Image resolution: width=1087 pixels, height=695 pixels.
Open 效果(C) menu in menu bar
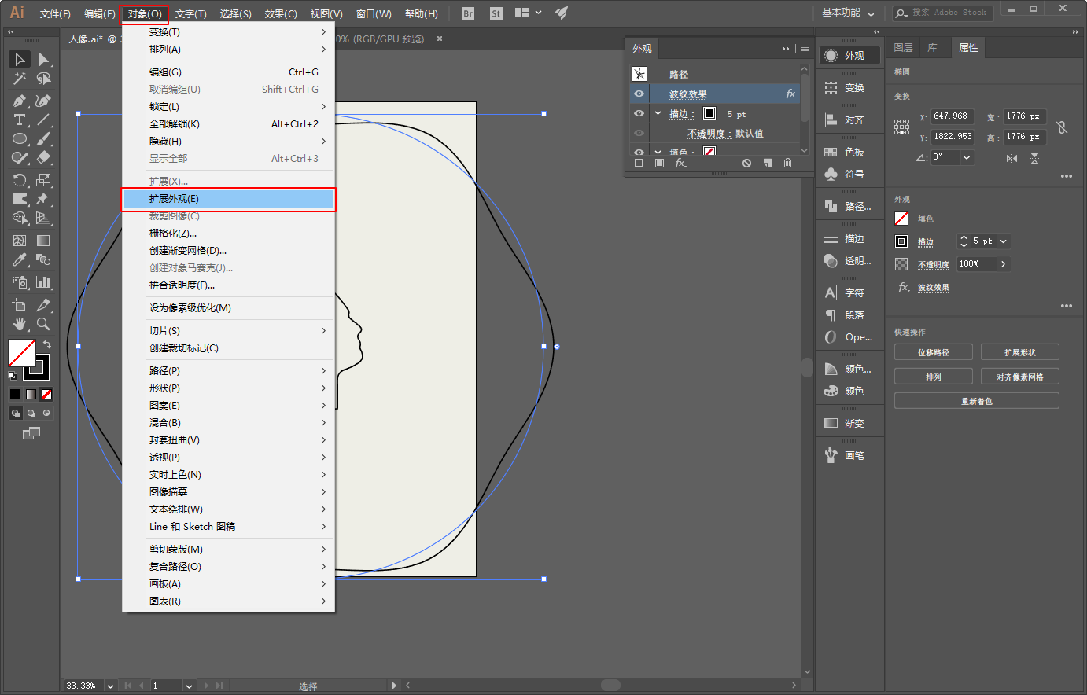tap(281, 13)
